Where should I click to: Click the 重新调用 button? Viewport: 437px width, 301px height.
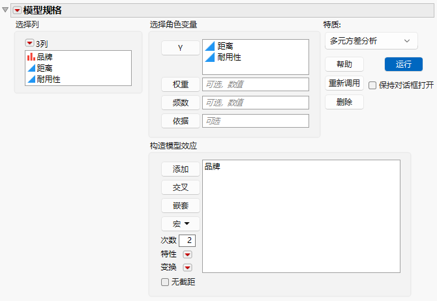[x=344, y=83]
